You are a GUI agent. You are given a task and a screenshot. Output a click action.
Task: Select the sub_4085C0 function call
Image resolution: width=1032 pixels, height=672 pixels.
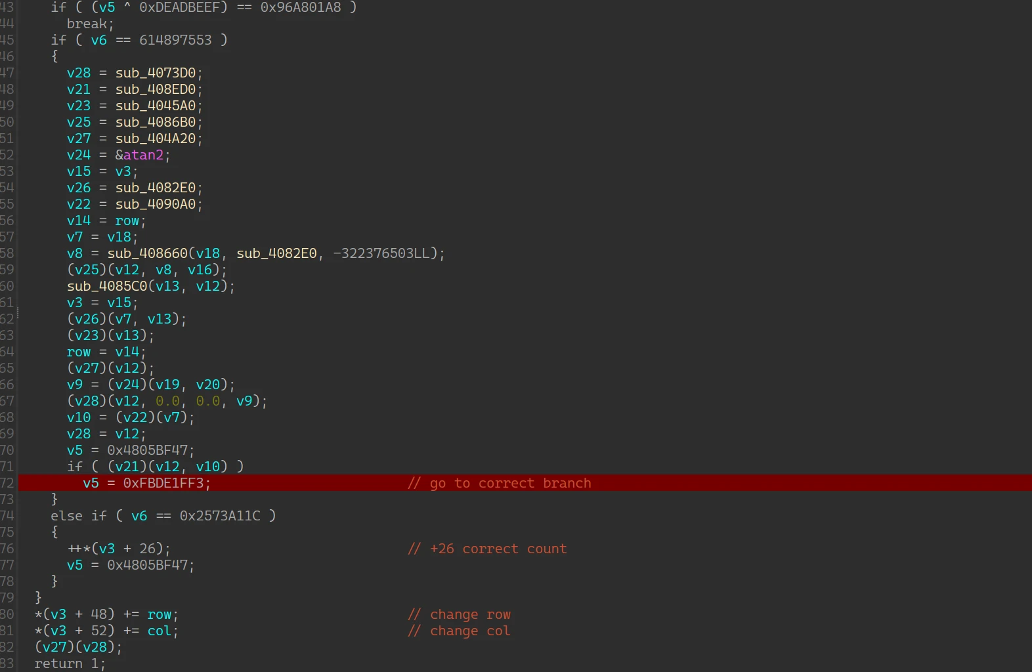107,286
